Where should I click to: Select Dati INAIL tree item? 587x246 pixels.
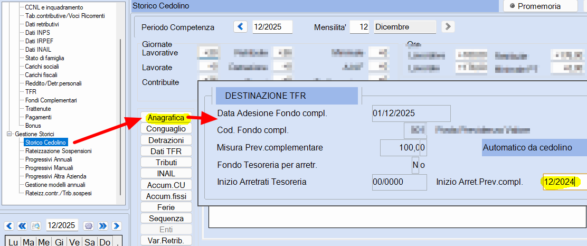pyautogui.click(x=38, y=50)
